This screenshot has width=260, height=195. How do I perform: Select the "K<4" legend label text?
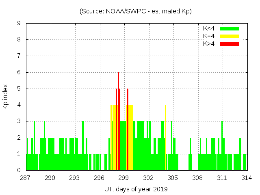point(209,28)
